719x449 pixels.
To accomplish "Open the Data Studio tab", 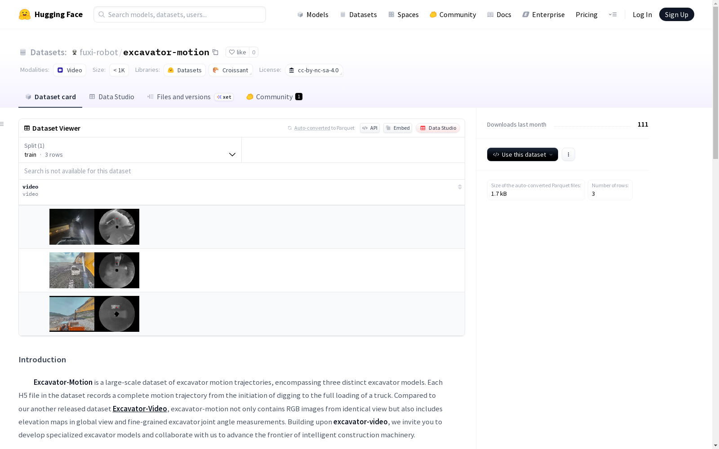I will point(112,97).
